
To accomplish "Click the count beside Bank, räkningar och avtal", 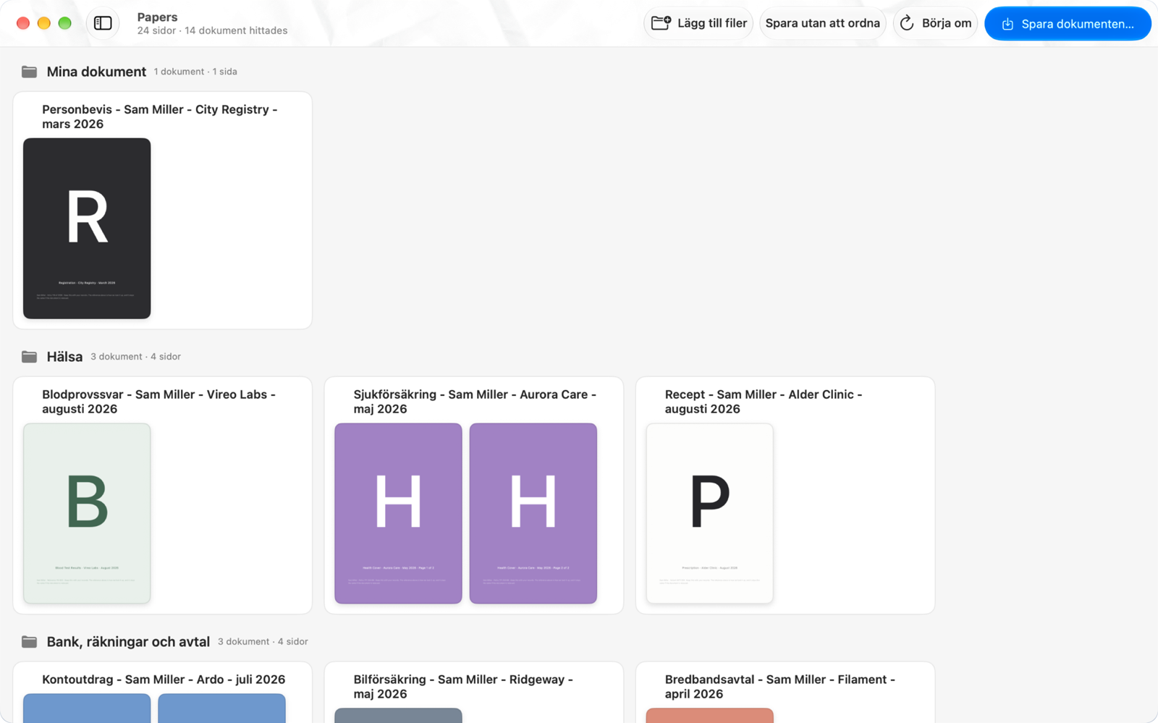I will pyautogui.click(x=263, y=642).
